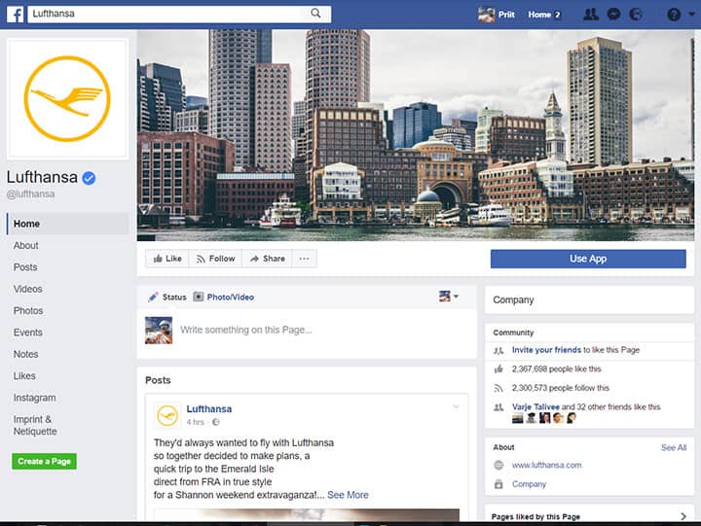Click the Write something on this Page field

click(246, 330)
